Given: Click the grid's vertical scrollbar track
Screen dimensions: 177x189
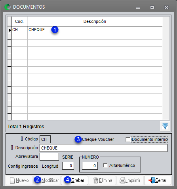Looking at the screenshot, I should (x=166, y=68).
